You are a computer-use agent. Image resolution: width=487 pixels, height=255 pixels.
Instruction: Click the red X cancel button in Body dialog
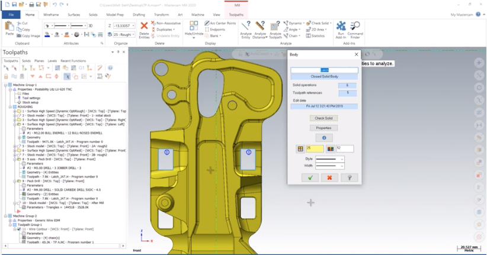click(329, 177)
